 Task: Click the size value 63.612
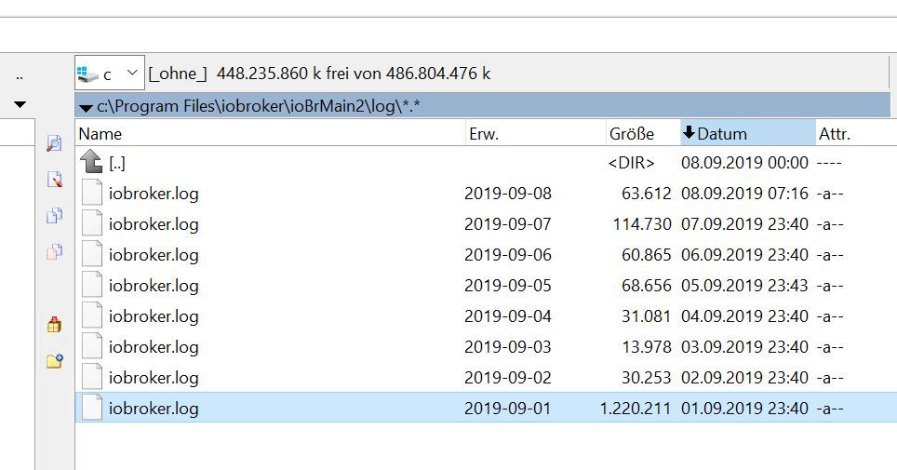pos(647,193)
